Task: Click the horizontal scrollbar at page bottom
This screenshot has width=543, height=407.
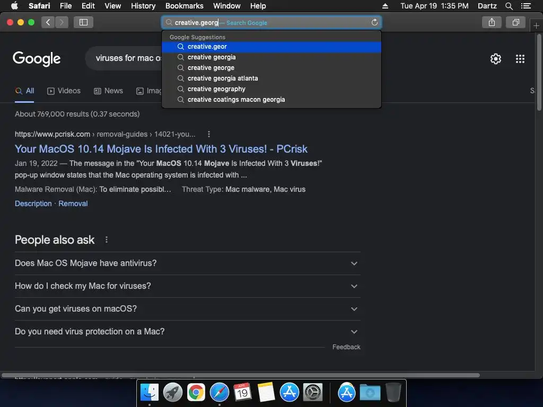Action: tap(241, 375)
